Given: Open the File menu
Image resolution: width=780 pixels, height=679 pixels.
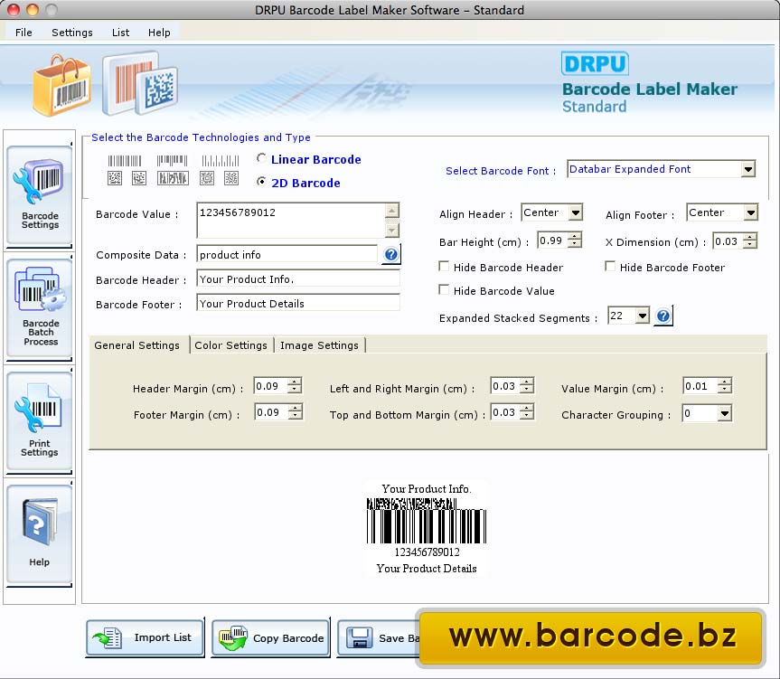Looking at the screenshot, I should point(23,33).
